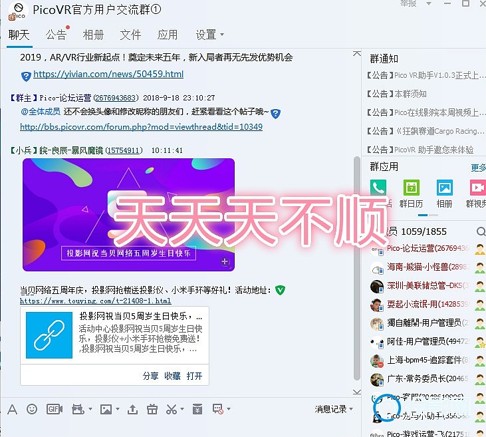Start the GIF video recording tool

point(55,409)
